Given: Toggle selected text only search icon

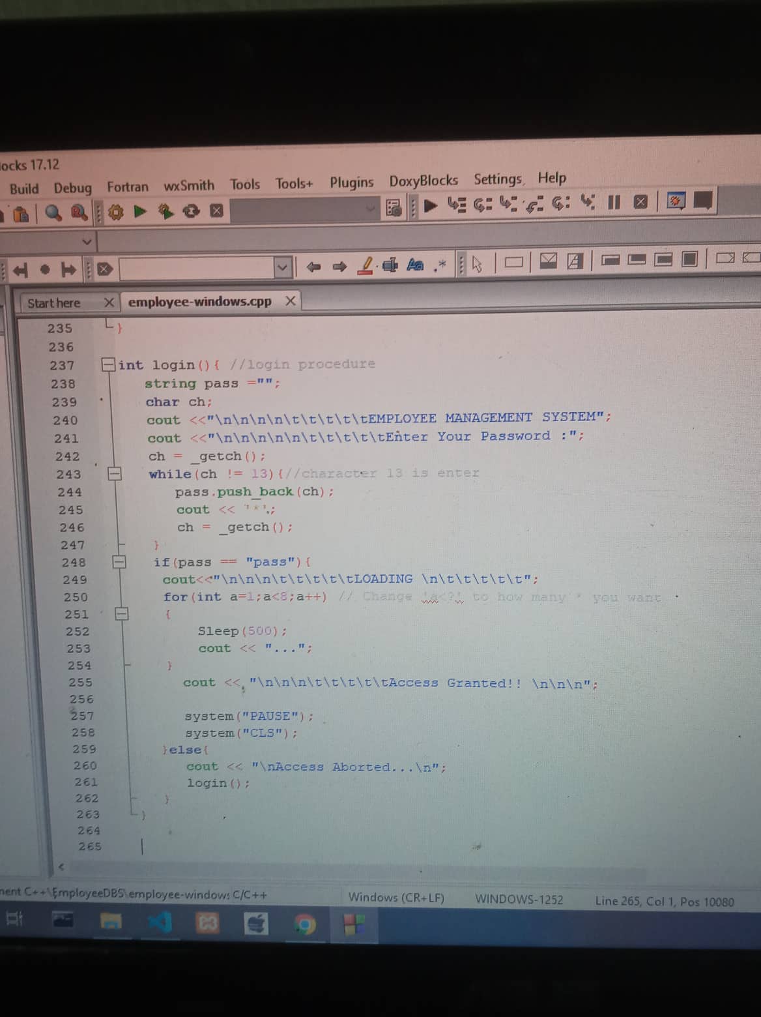Looking at the screenshot, I should tap(390, 265).
